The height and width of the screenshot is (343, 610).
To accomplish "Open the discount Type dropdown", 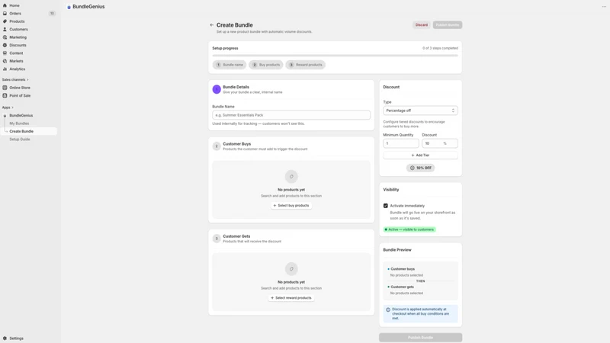I will [420, 111].
